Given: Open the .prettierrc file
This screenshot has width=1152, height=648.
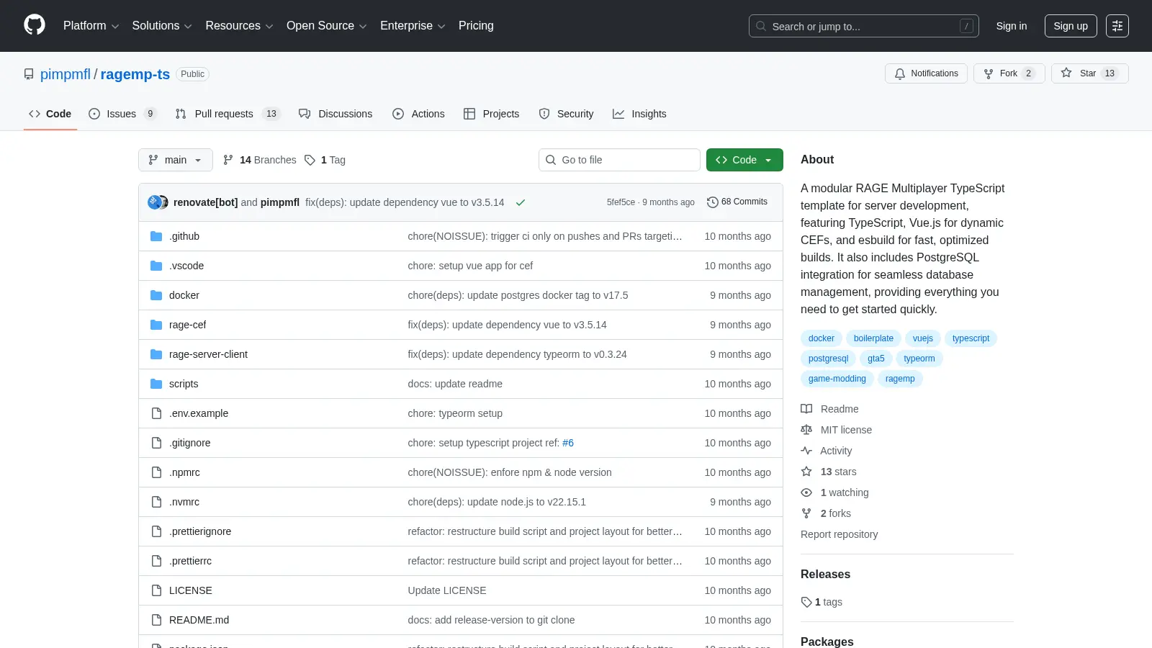Looking at the screenshot, I should [190, 561].
